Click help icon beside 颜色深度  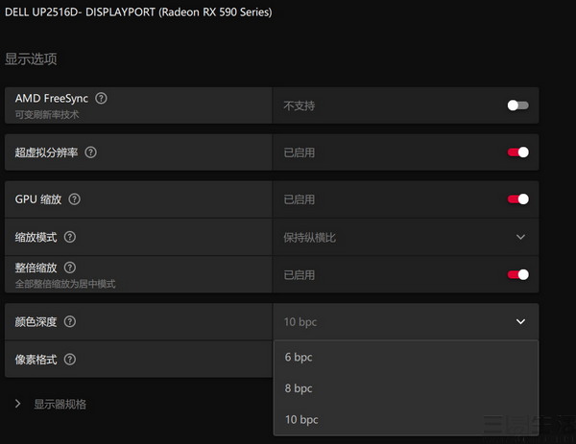click(69, 322)
